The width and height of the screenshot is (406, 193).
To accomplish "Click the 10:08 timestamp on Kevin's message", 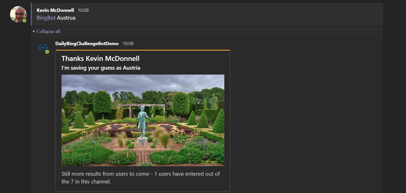I will click(83, 10).
